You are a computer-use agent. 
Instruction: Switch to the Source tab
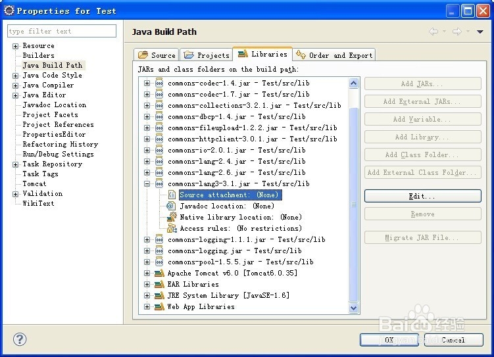coord(157,55)
